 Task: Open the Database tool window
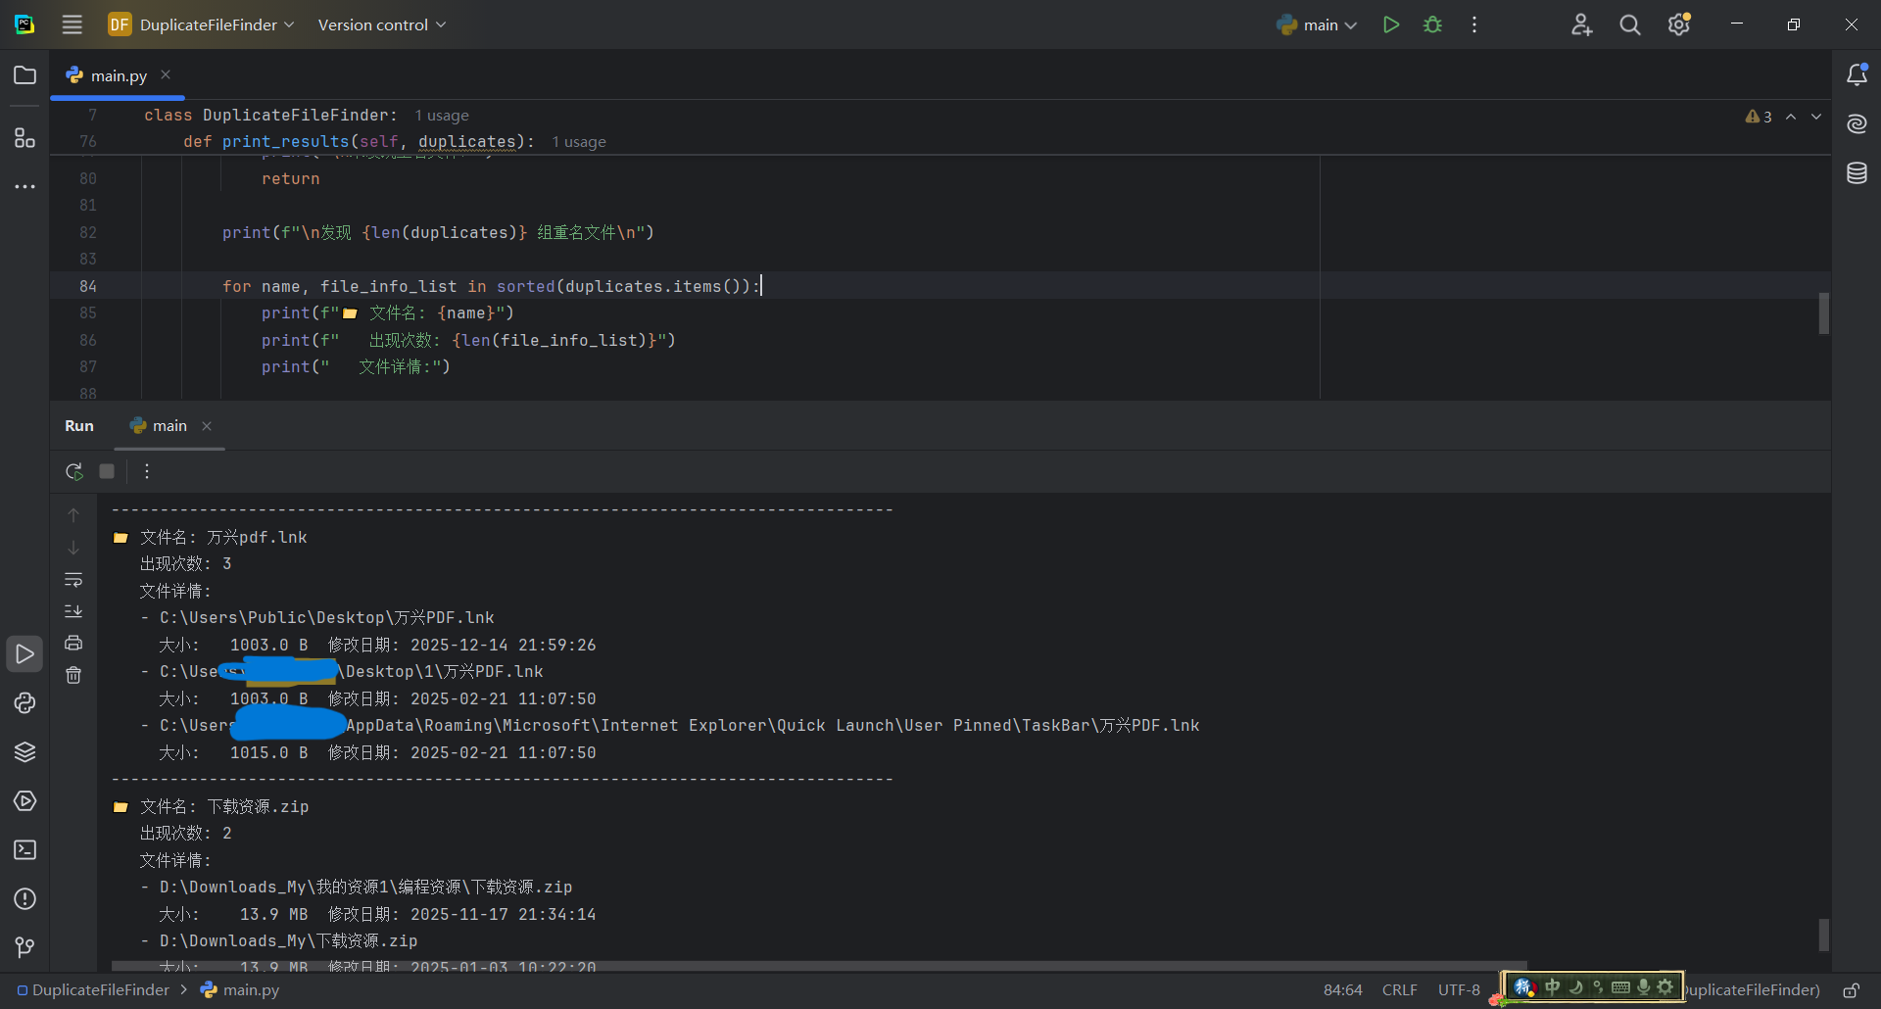(x=1857, y=173)
